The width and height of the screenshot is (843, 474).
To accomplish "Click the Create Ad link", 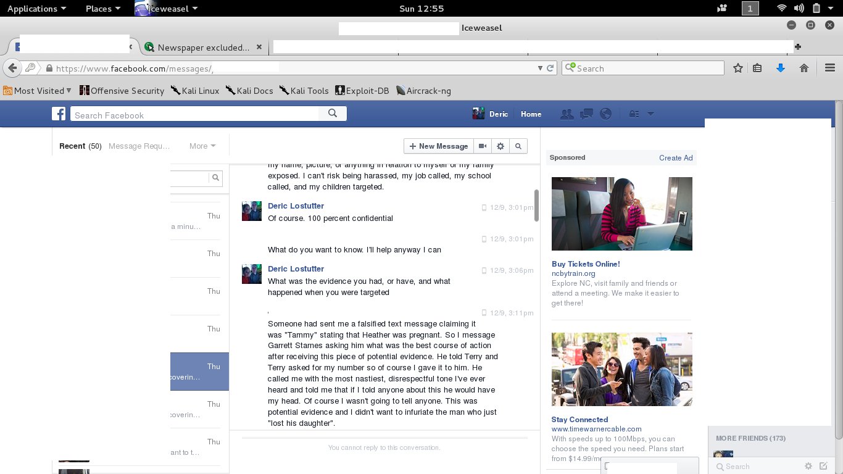I will [676, 158].
